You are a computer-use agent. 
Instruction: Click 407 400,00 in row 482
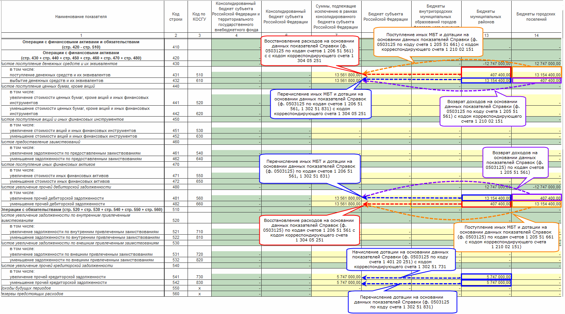(x=500, y=204)
